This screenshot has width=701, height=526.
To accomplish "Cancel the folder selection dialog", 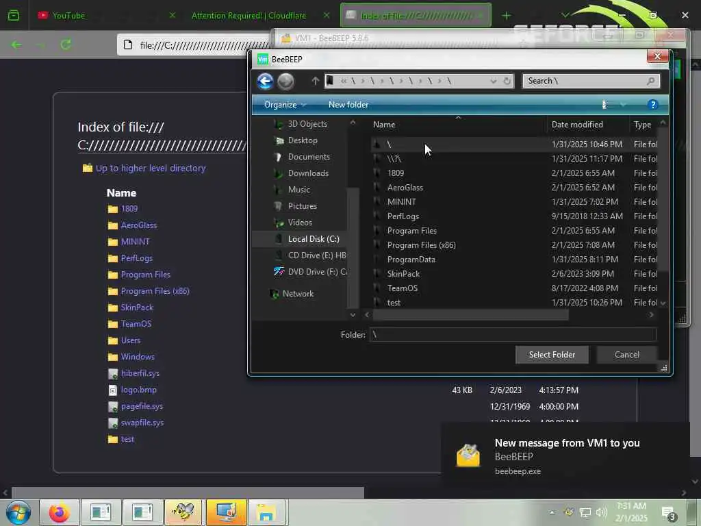I will click(x=627, y=355).
